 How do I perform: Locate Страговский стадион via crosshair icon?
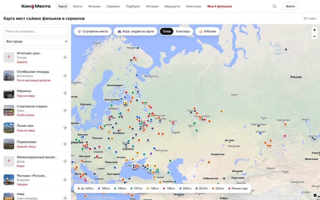[x=65, y=110]
